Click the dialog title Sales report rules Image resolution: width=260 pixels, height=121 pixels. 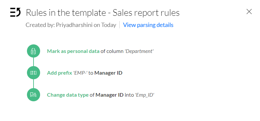coord(146,13)
